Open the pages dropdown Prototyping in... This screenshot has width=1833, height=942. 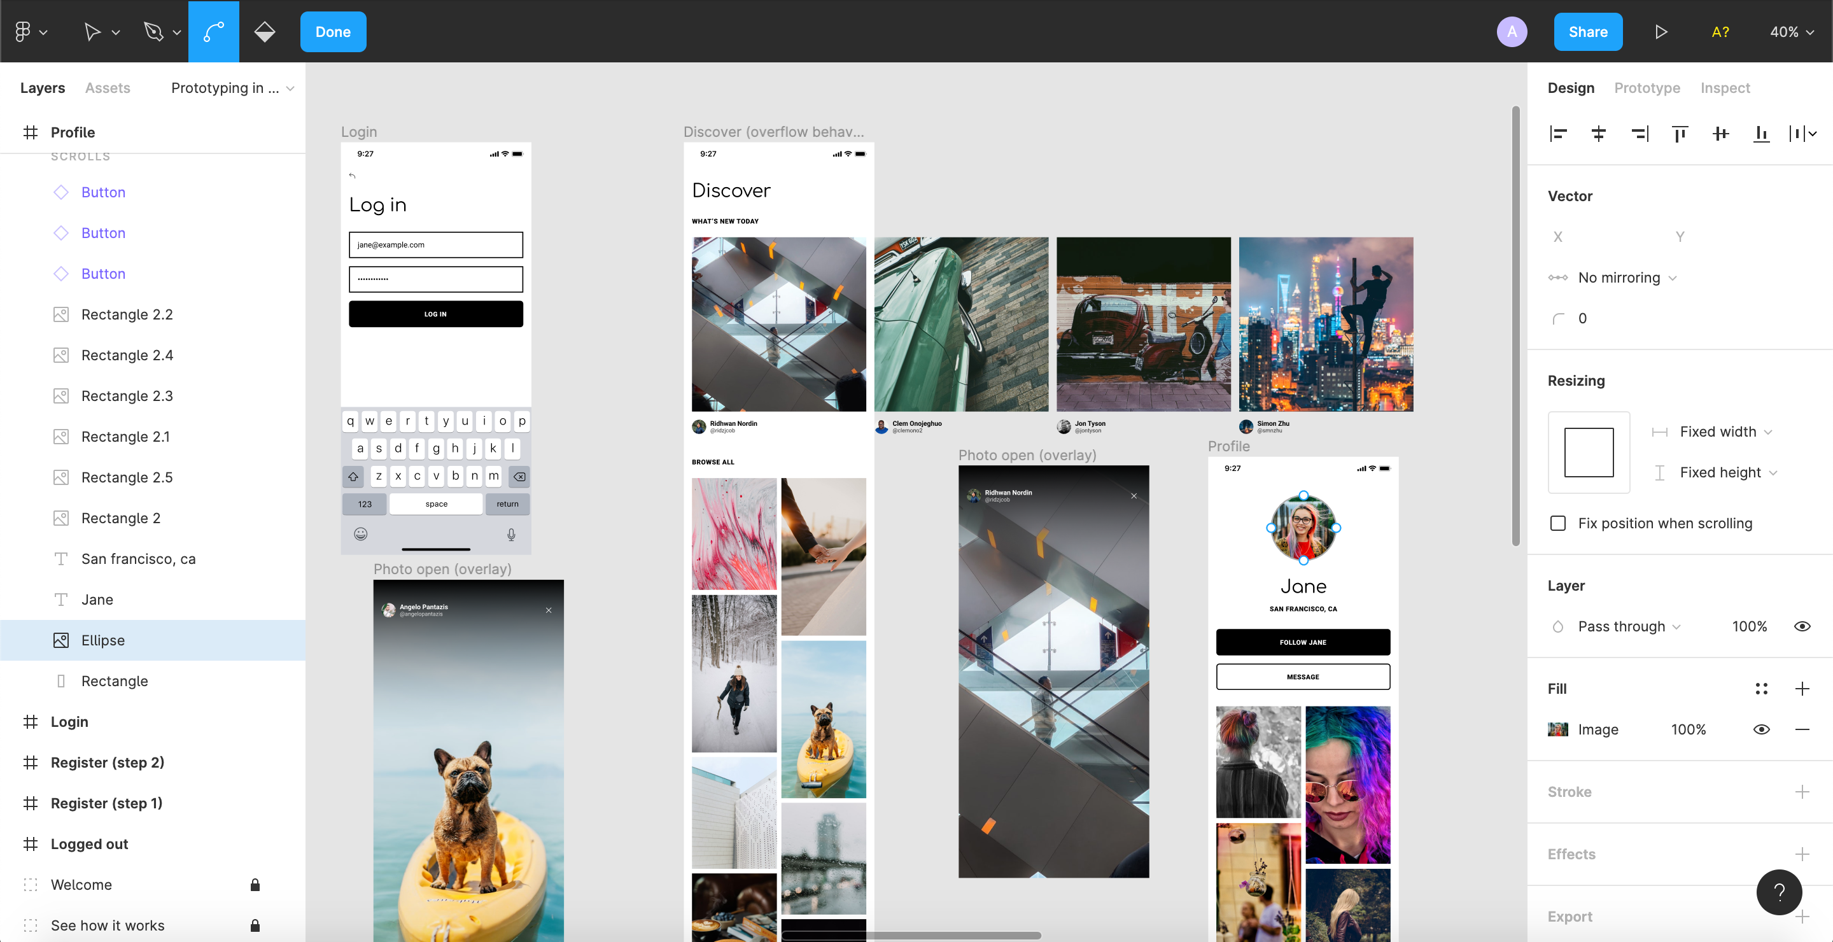click(233, 87)
